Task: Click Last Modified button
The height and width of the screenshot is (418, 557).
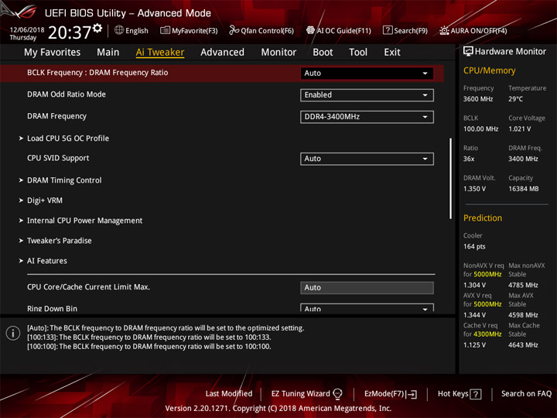Action: coord(229,394)
